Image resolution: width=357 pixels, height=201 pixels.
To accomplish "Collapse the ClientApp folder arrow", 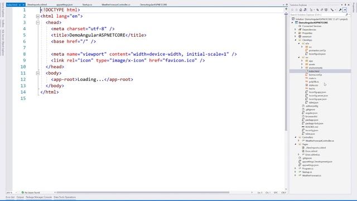I will pyautogui.click(x=296, y=40).
